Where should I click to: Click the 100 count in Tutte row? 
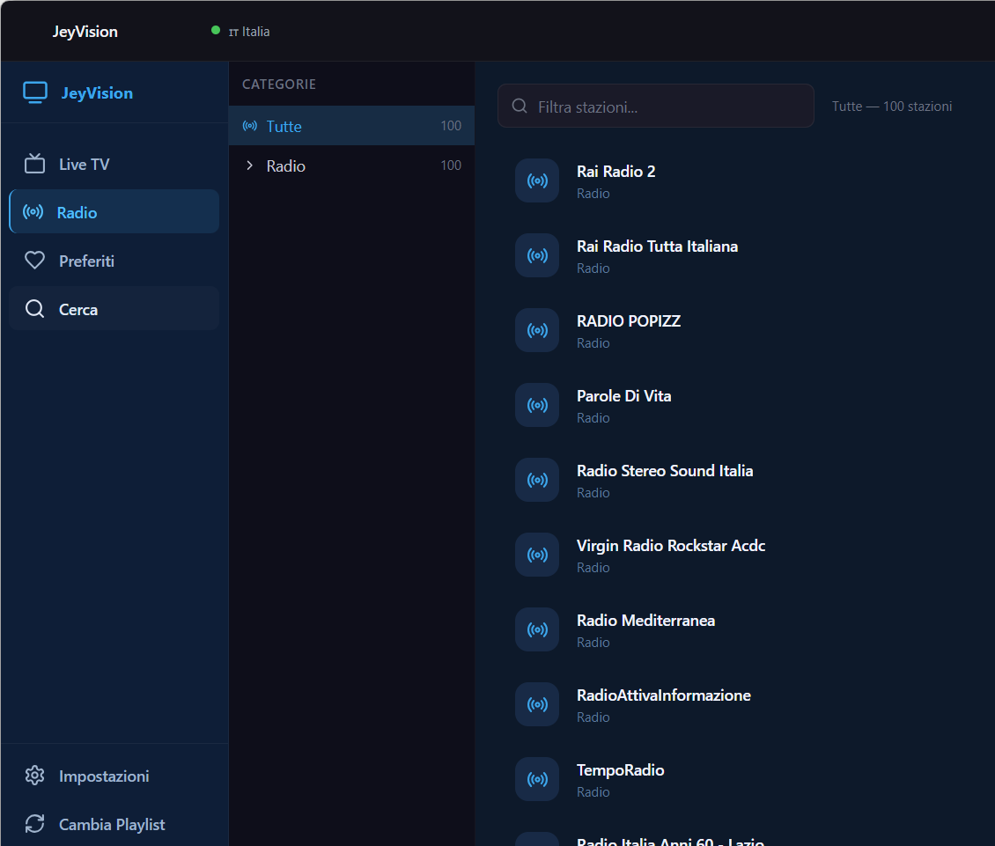451,126
